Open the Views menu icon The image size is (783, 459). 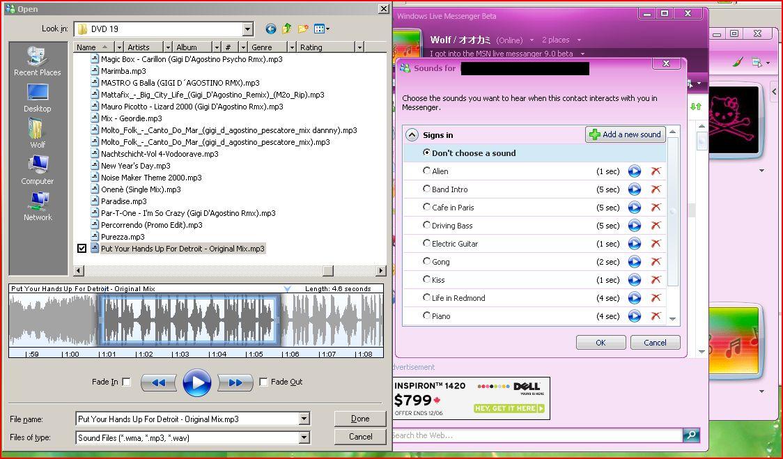tap(322, 29)
